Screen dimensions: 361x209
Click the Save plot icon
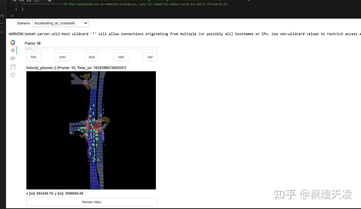(13, 67)
